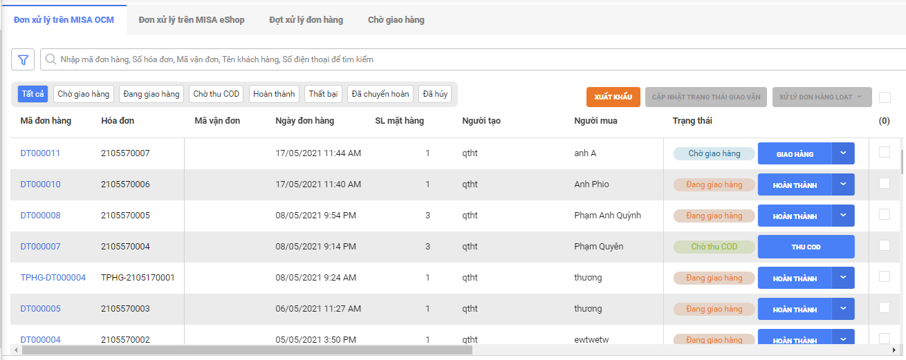Screen dimensions: 906x360
Task: Click invoice number 2105570007
Action: coord(125,153)
